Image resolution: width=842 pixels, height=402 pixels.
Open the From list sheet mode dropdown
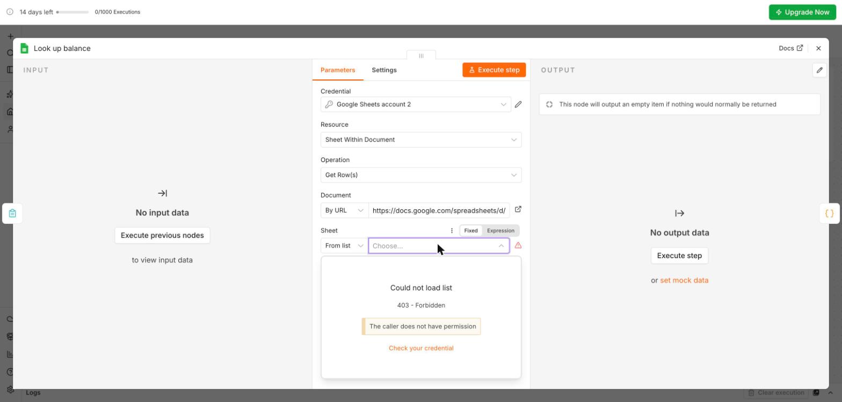pos(344,246)
